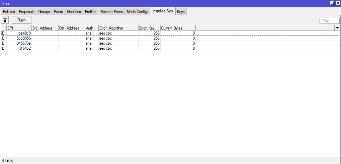Click the Flush button
The height and width of the screenshot is (164, 341).
point(21,20)
